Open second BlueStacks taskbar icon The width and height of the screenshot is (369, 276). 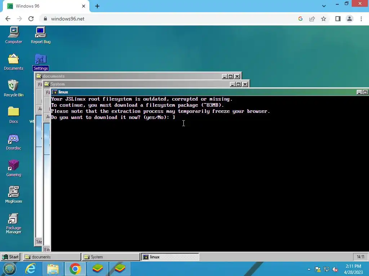[120, 269]
